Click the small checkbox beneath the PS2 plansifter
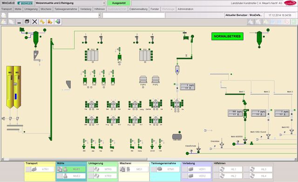Image resolution: width=298 pixels, height=182 pixels. pyautogui.click(x=93, y=62)
